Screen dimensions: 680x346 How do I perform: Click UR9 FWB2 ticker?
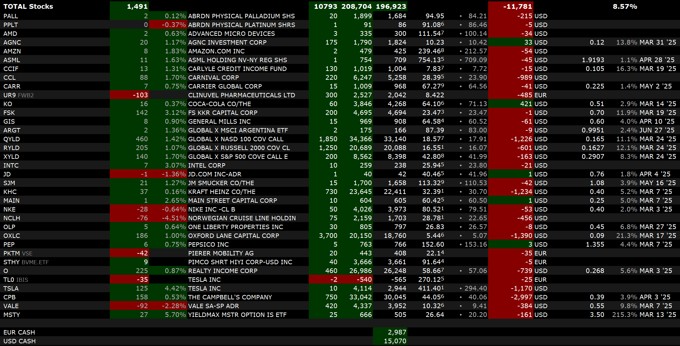19,95
